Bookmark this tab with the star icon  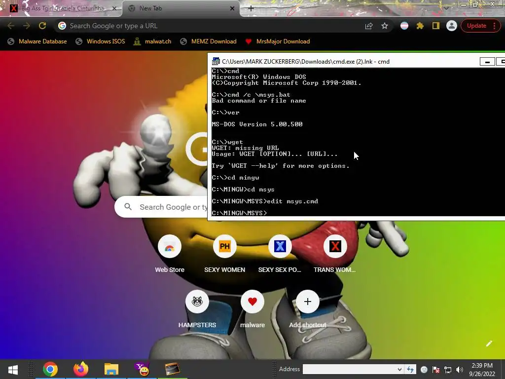click(x=385, y=26)
